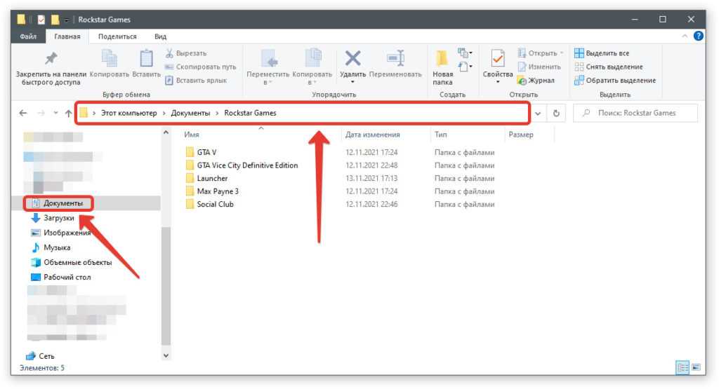This screenshot has width=719, height=389.
Task: Switch to details view mode
Action: (682, 367)
